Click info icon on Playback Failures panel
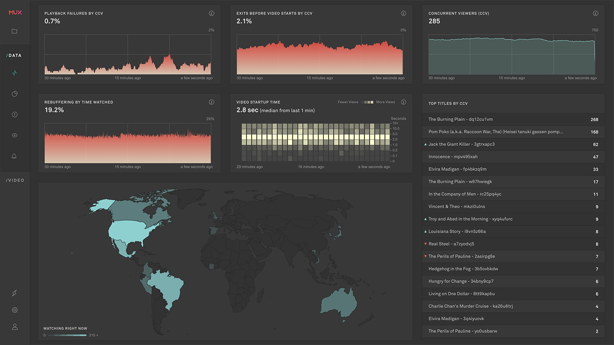 [x=211, y=13]
